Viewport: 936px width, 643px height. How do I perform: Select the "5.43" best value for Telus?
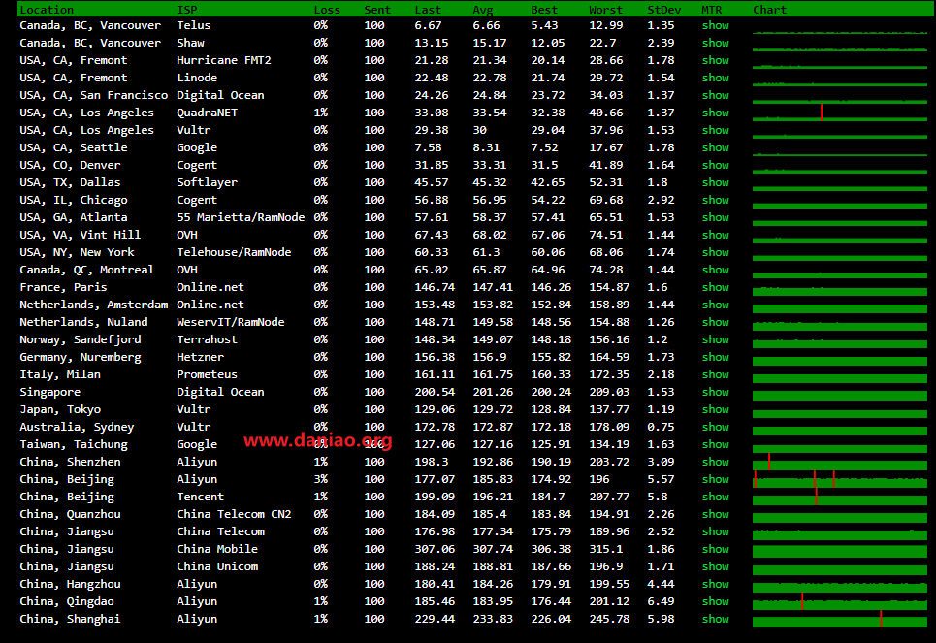click(544, 25)
